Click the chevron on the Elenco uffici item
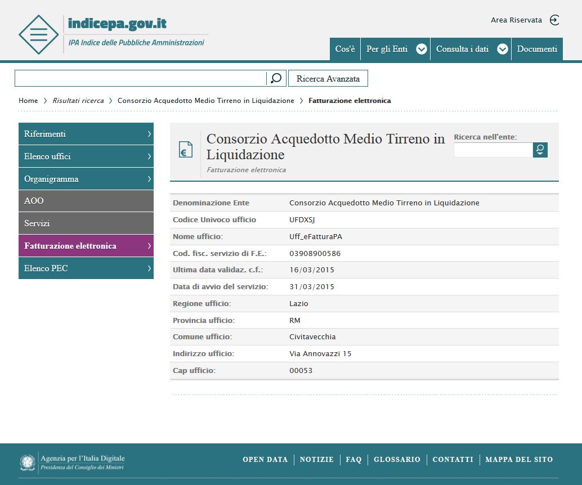Viewport: 582px width, 485px height. pyautogui.click(x=149, y=156)
